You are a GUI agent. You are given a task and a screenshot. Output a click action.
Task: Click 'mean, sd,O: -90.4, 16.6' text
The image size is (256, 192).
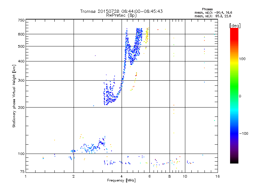pos(213,12)
